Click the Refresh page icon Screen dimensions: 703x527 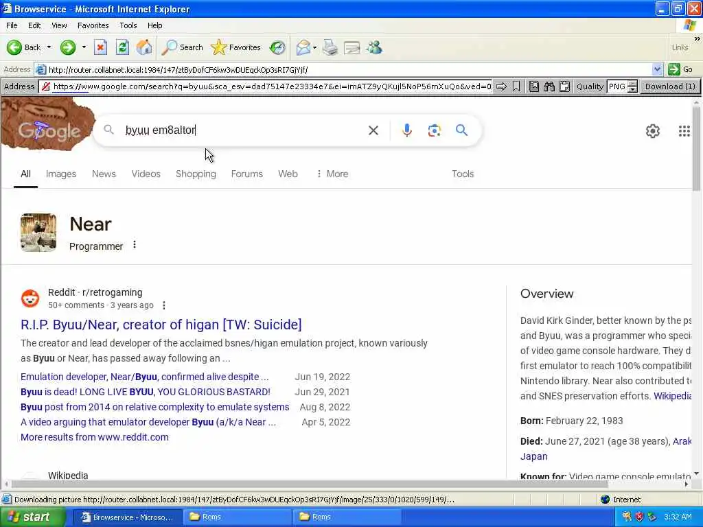122,47
